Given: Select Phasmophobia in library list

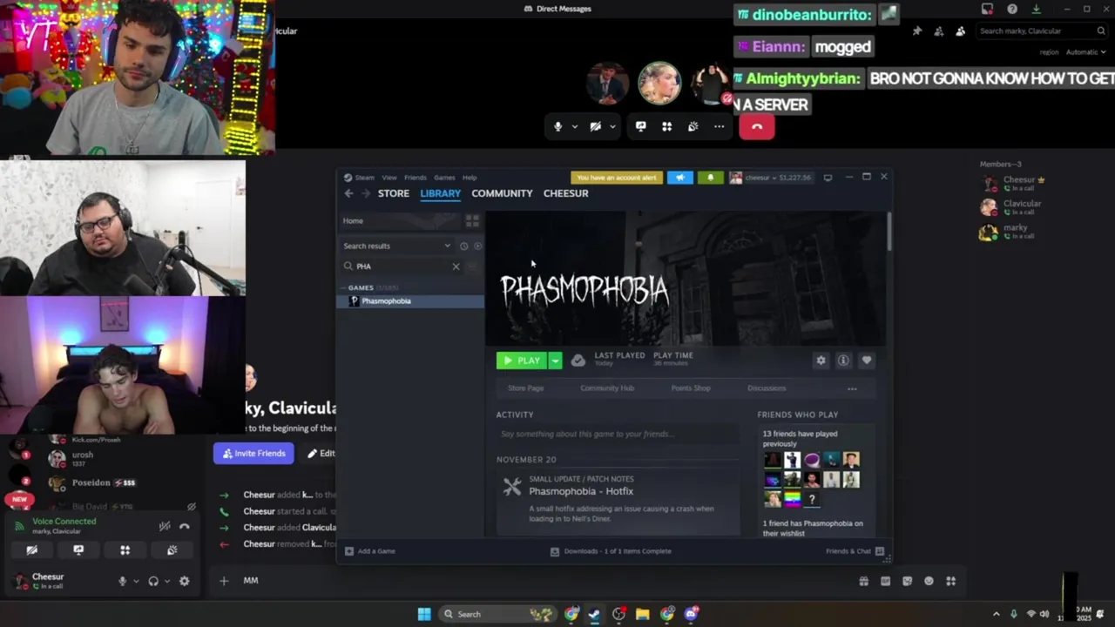Looking at the screenshot, I should click(x=411, y=301).
